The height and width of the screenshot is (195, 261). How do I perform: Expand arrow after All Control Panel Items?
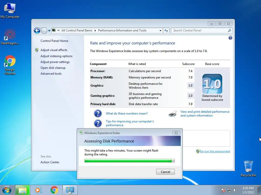tap(95, 30)
